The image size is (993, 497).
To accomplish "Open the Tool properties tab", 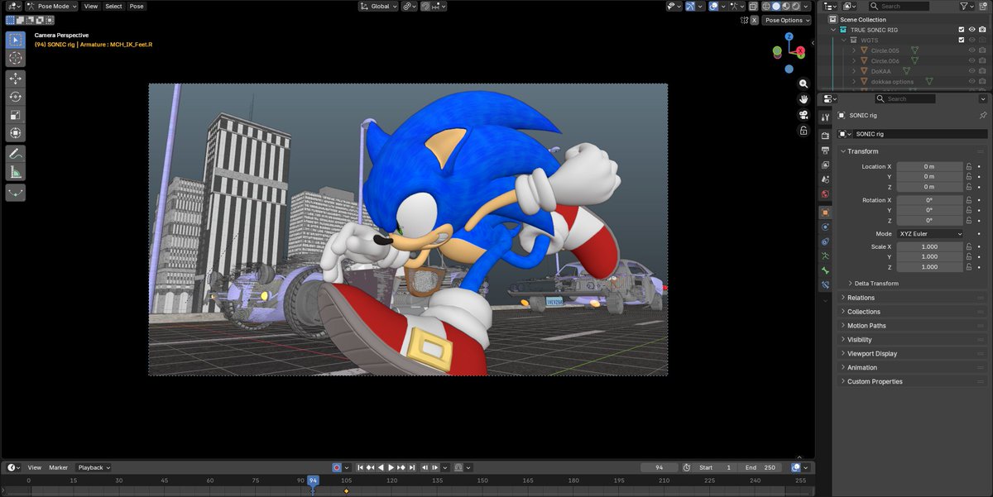I will click(825, 117).
